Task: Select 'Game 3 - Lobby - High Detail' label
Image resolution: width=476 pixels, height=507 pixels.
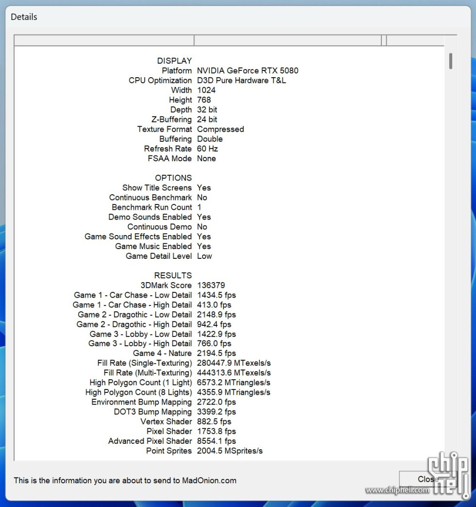Action: coord(140,343)
